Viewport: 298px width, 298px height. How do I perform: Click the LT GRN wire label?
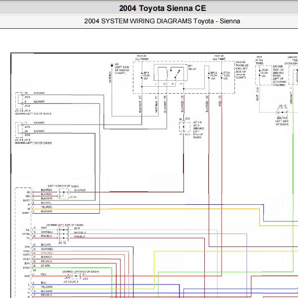click(45, 265)
